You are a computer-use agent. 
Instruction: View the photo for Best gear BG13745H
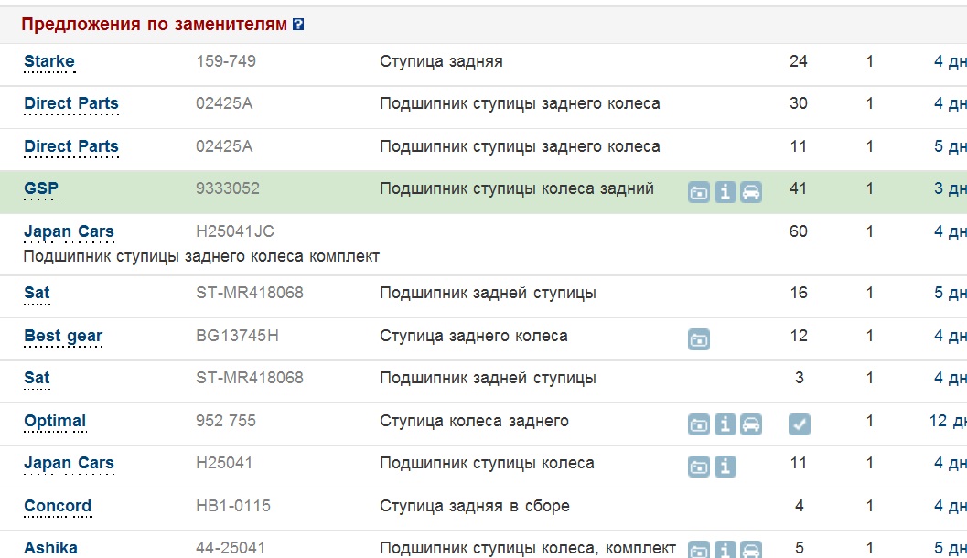pos(699,338)
